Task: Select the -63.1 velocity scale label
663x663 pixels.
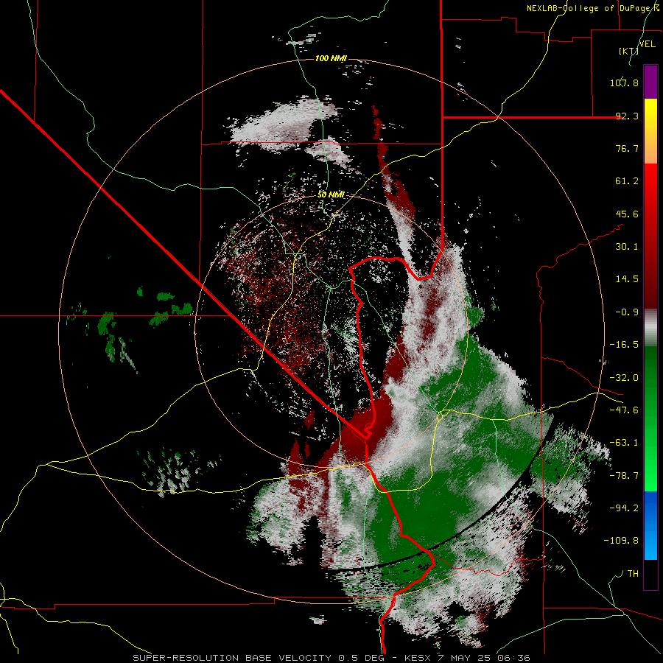Action: (624, 443)
